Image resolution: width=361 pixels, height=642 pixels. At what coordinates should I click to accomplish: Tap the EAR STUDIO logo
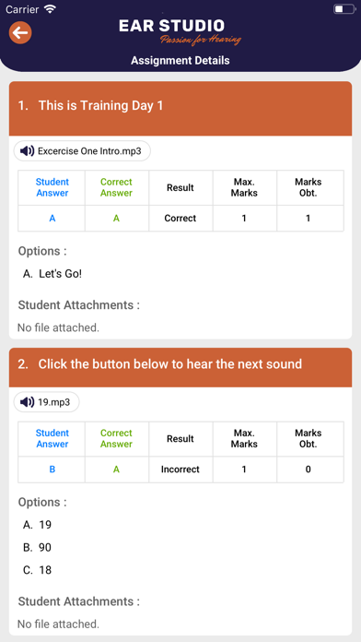coord(180,31)
